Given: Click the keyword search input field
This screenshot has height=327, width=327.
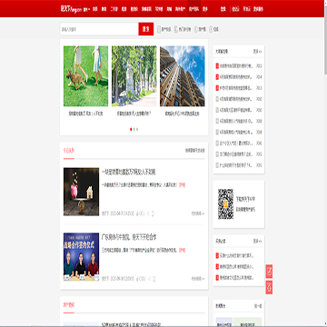Looking at the screenshot, I should tap(99, 29).
